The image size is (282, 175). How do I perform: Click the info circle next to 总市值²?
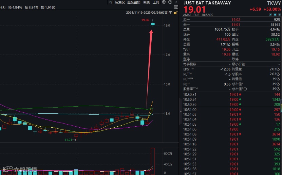pos(245,89)
